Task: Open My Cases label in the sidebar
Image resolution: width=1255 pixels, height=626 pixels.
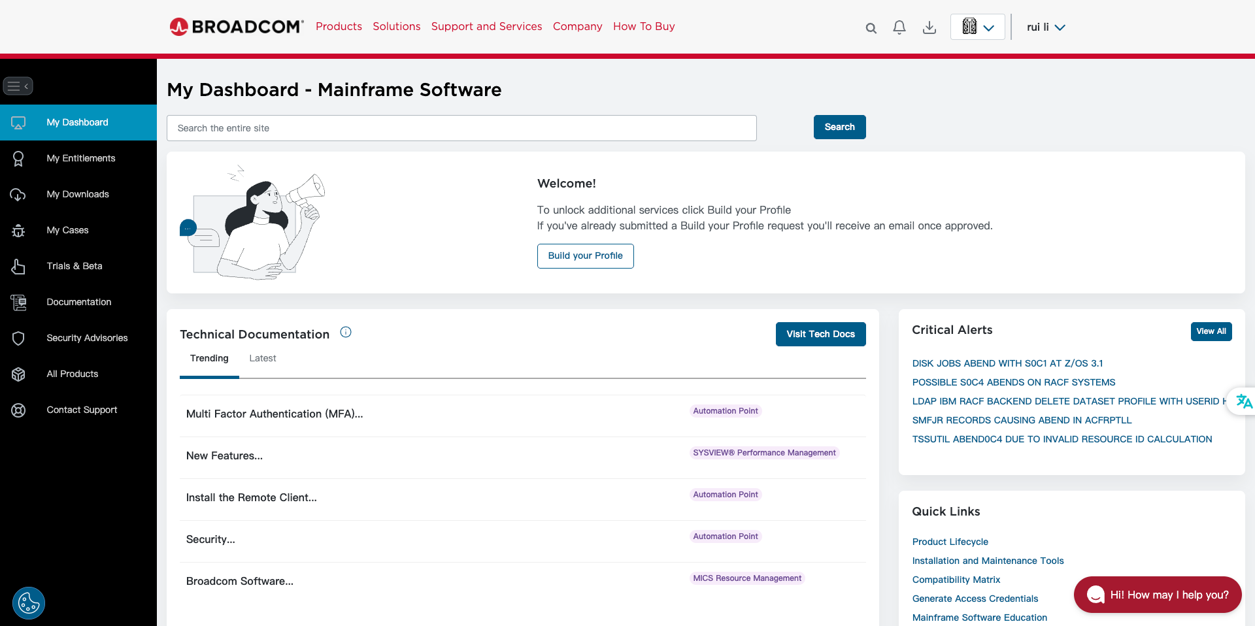Action: (x=67, y=231)
